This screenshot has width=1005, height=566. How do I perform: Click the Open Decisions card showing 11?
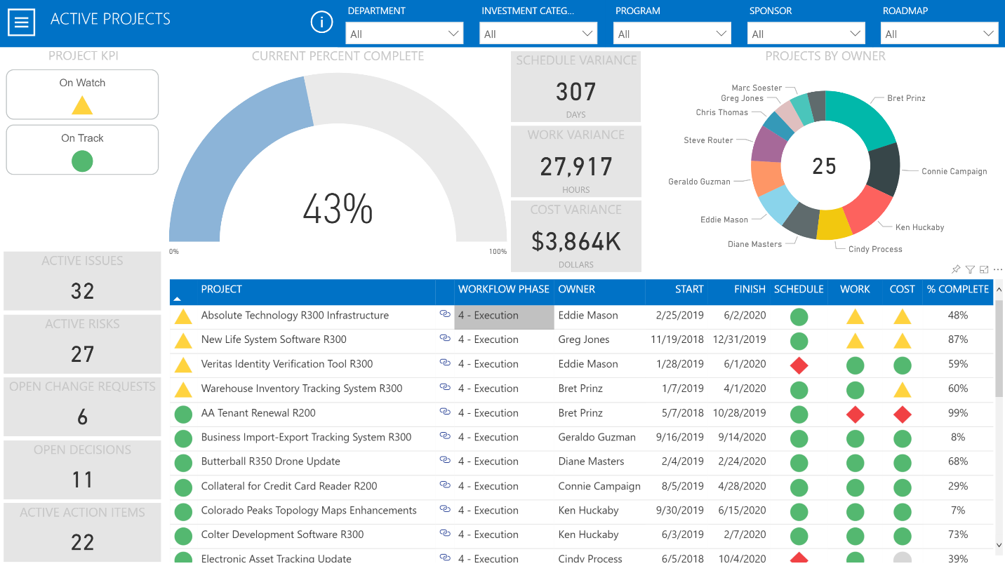tap(82, 469)
